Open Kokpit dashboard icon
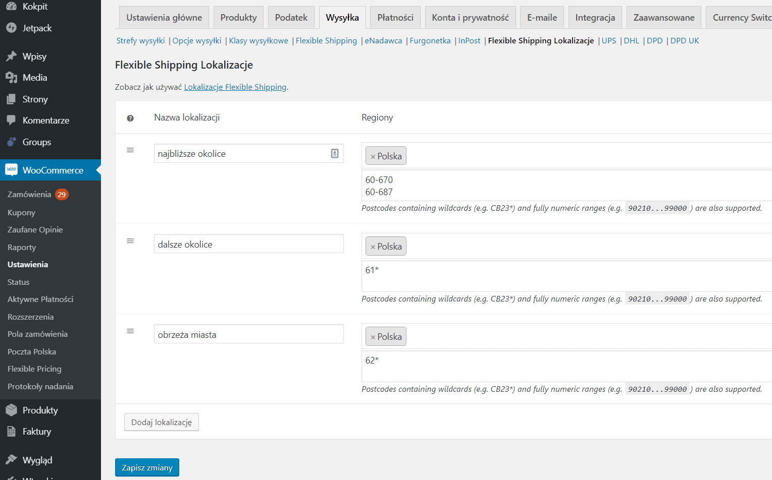Screen dimensions: 772x480 [x=11, y=7]
